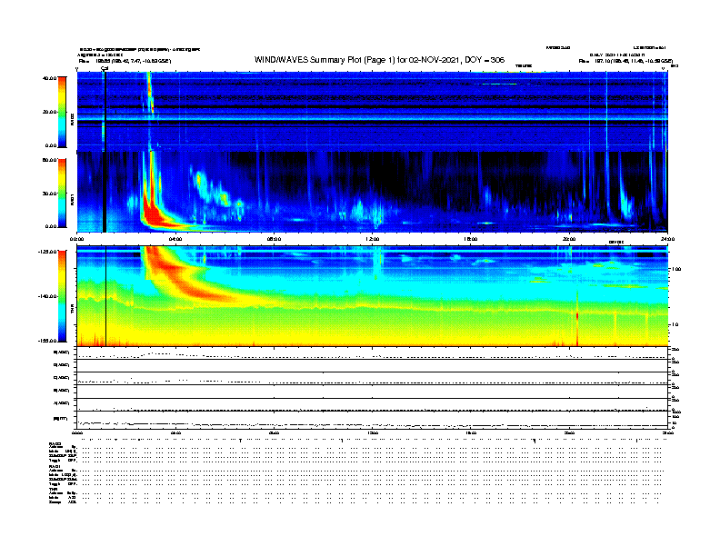Image resolution: width=720 pixels, height=556 pixels.
Task: Click the 16:00 label under RAD1 spectrogram
Action: tap(471, 239)
